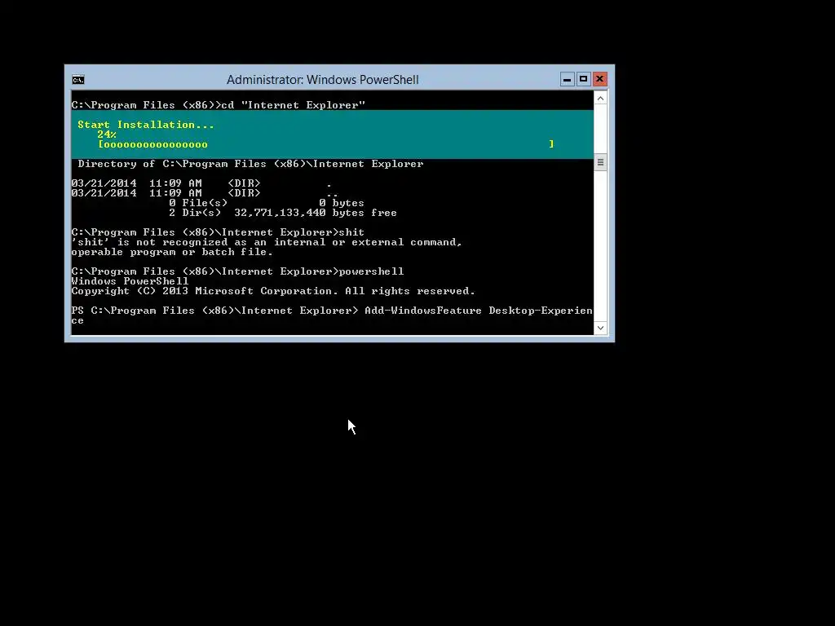Click the scrollbar down arrow
Viewport: 835px width, 626px height.
pyautogui.click(x=600, y=328)
